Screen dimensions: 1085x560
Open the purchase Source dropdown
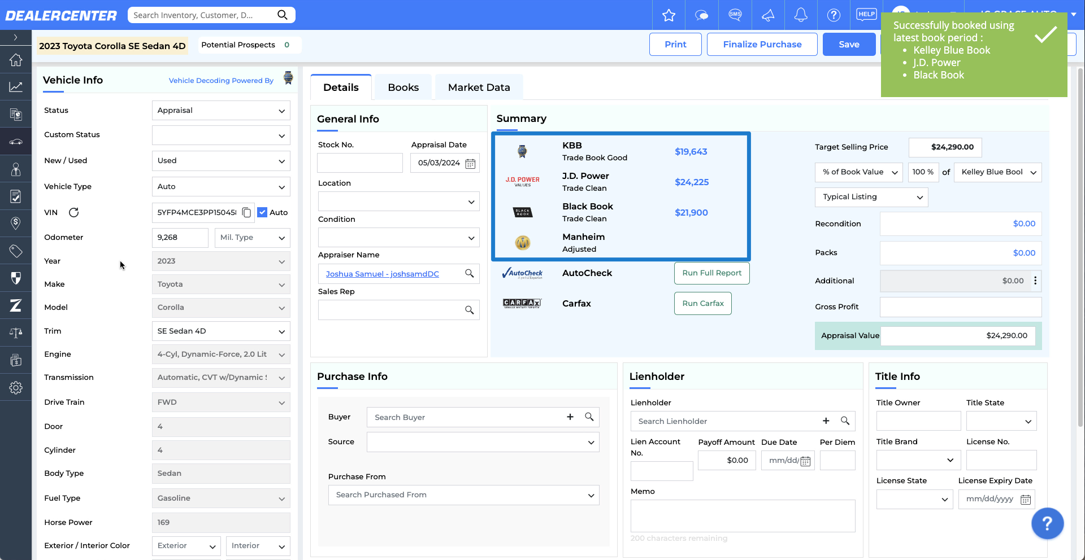[483, 442]
